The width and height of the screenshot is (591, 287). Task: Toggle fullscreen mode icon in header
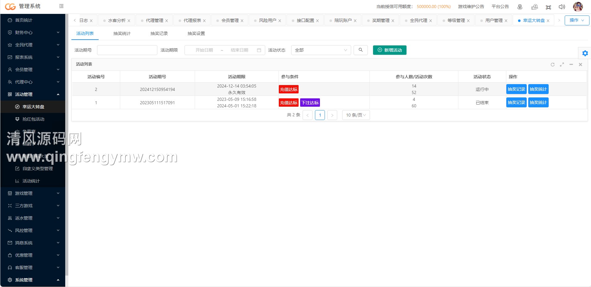click(x=548, y=7)
